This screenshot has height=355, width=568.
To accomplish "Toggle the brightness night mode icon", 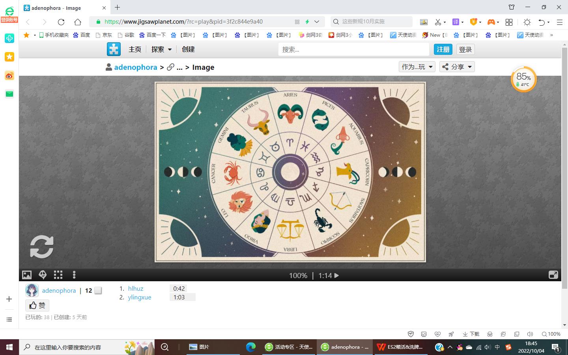I will 527,22.
